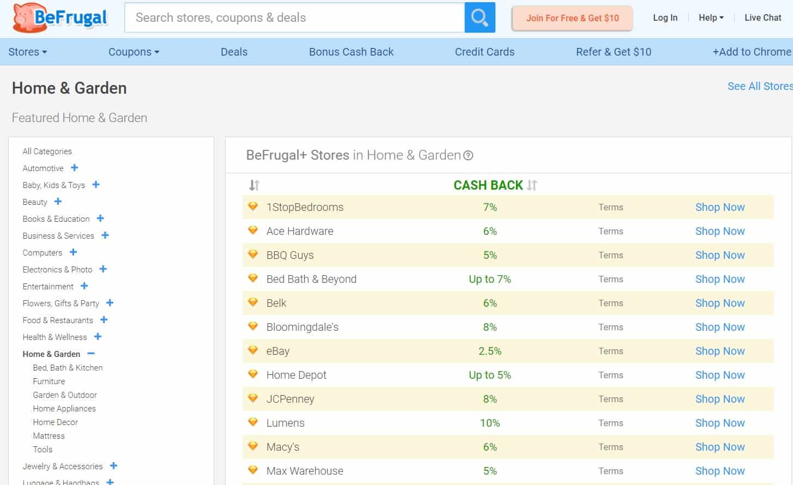Click See All Stores link
The width and height of the screenshot is (793, 485).
coord(760,86)
